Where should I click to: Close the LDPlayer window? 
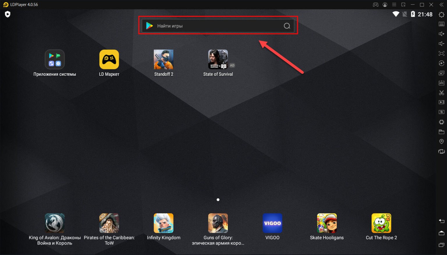point(431,5)
